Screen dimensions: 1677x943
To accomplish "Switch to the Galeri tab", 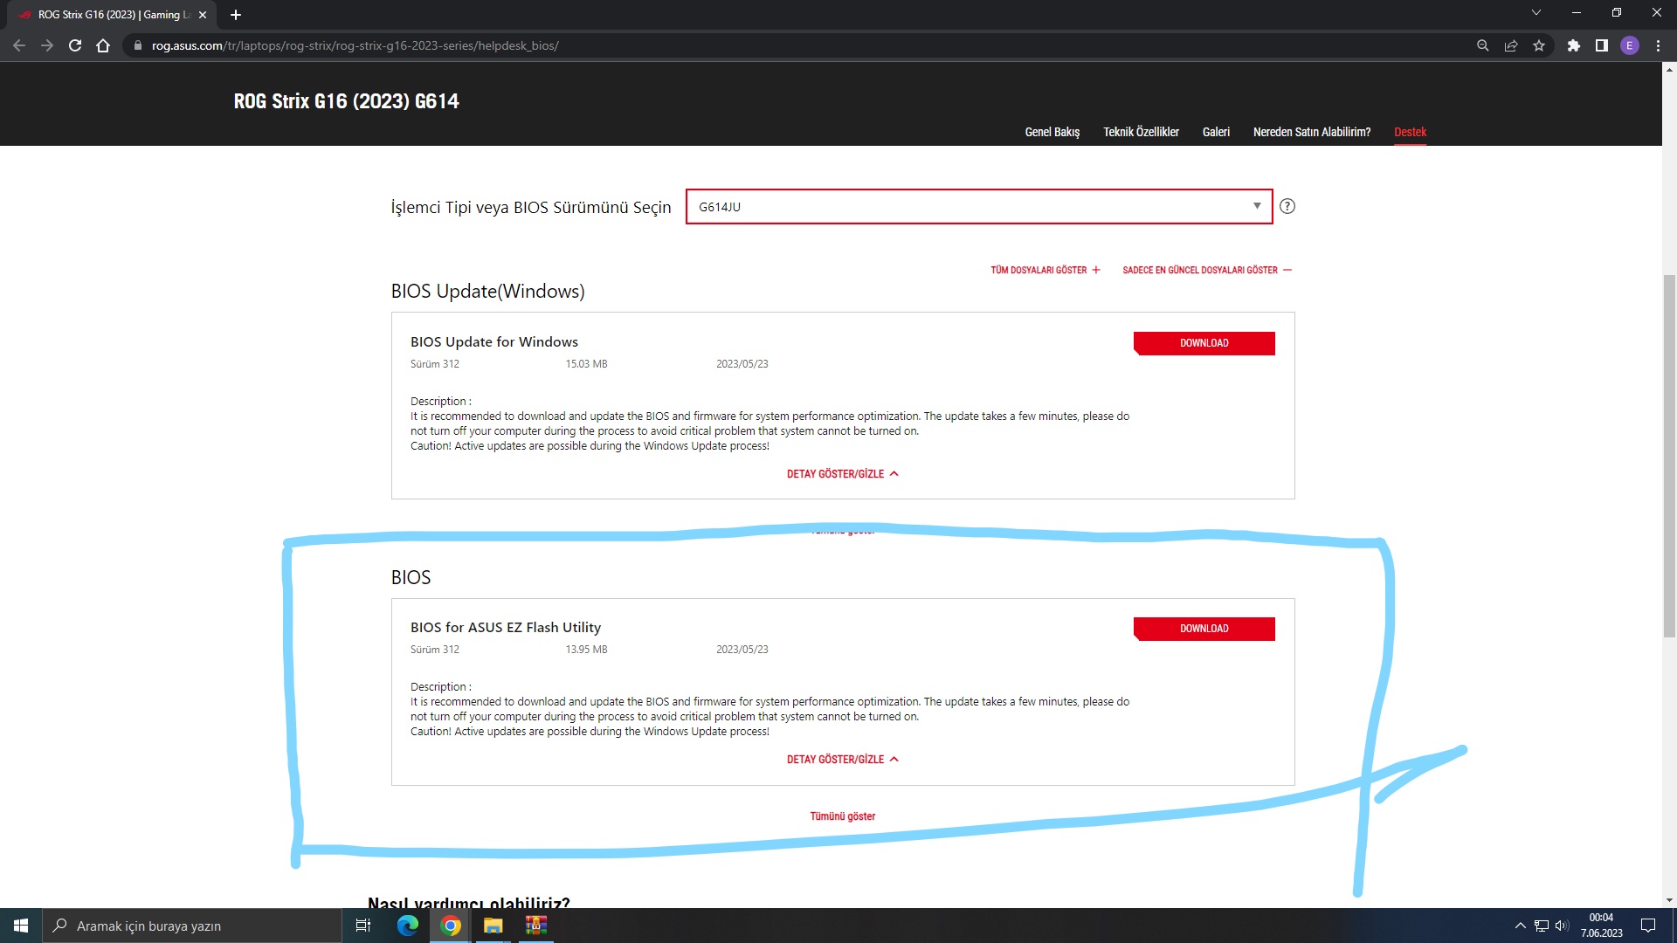I will click(1215, 132).
